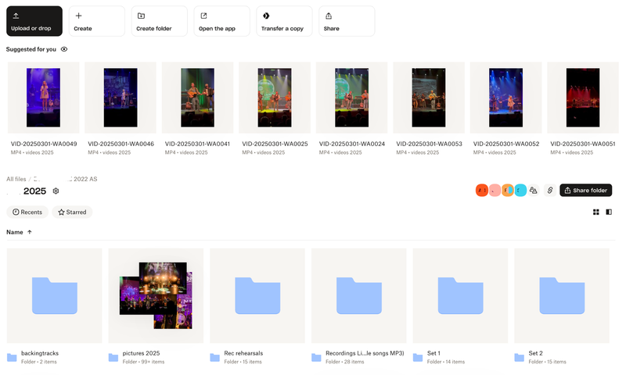Open the manage access people icon
The height and width of the screenshot is (375, 626).
click(x=533, y=191)
